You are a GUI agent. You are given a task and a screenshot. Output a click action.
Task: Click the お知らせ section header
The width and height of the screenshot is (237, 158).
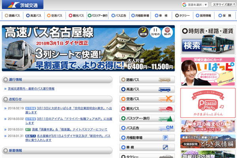coord(57,99)
